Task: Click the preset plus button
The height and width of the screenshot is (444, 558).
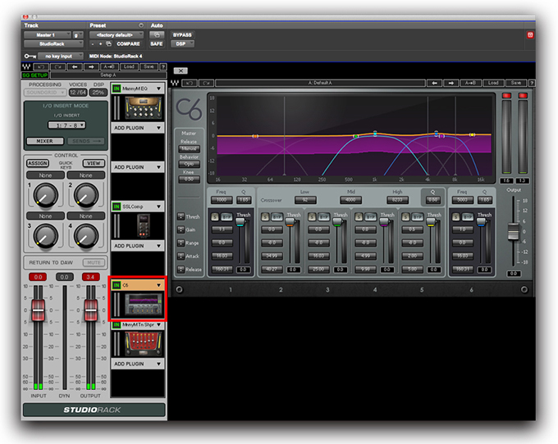Action: pos(100,44)
